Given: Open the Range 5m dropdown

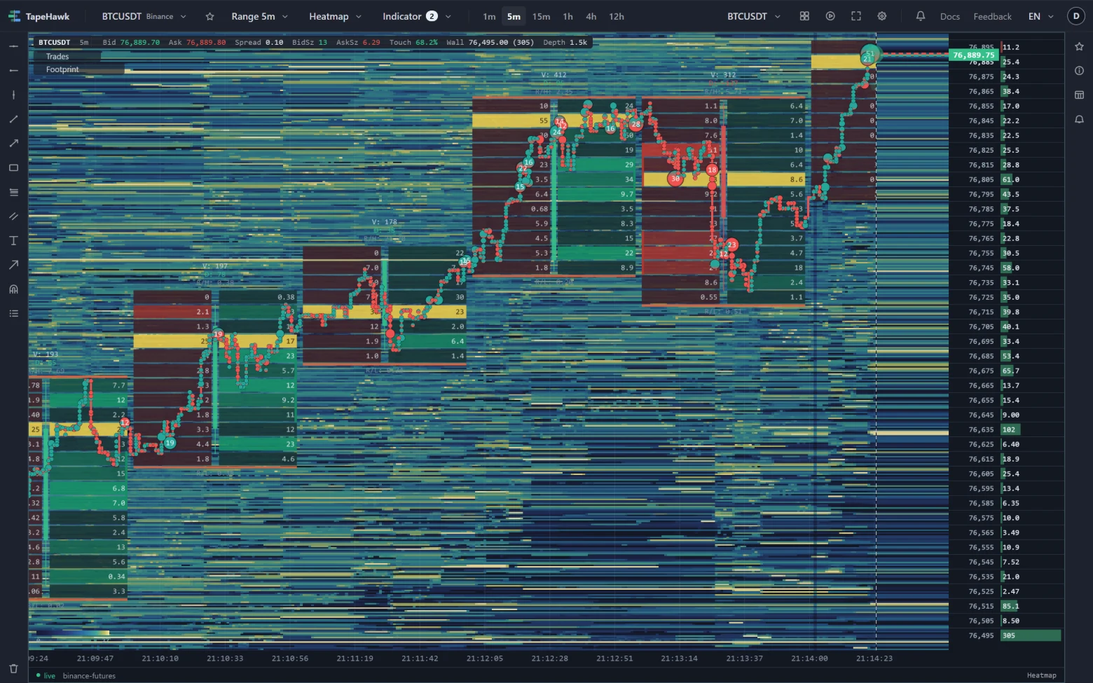Looking at the screenshot, I should click(x=260, y=16).
